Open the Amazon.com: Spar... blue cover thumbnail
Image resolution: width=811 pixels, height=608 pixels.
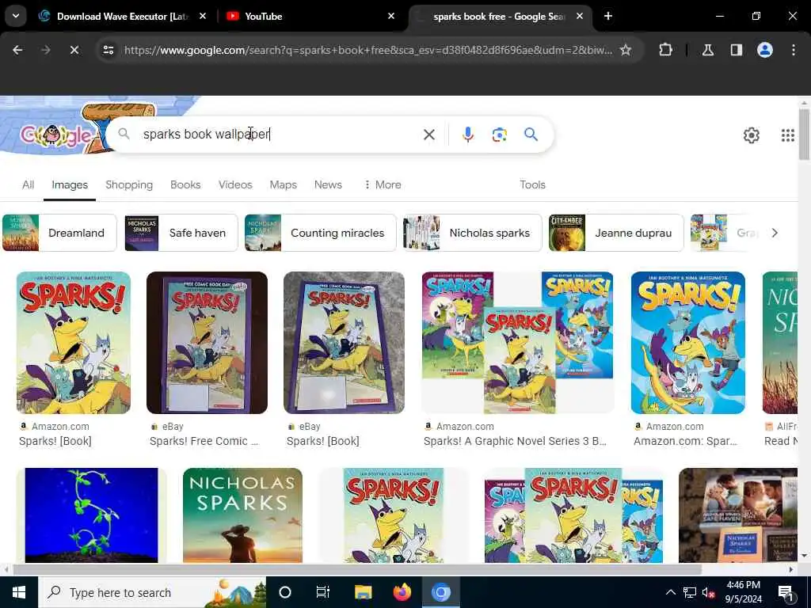point(688,343)
